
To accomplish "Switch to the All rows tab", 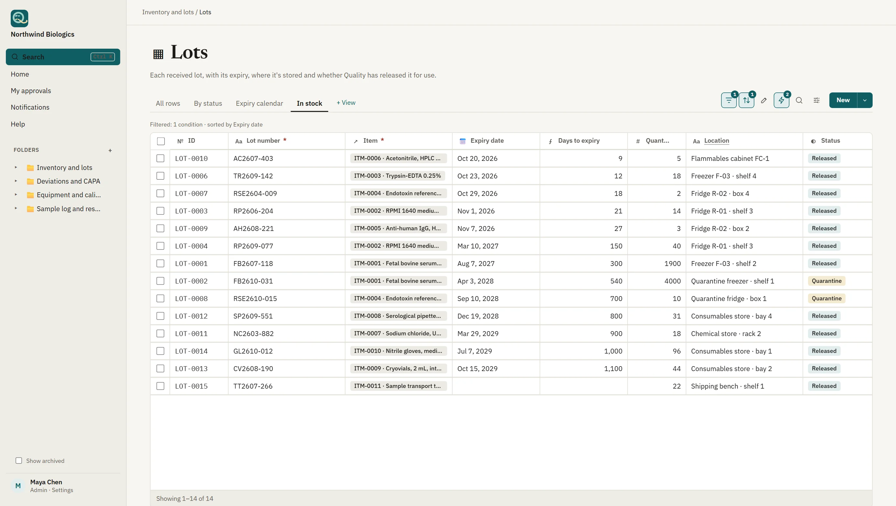I will click(168, 103).
